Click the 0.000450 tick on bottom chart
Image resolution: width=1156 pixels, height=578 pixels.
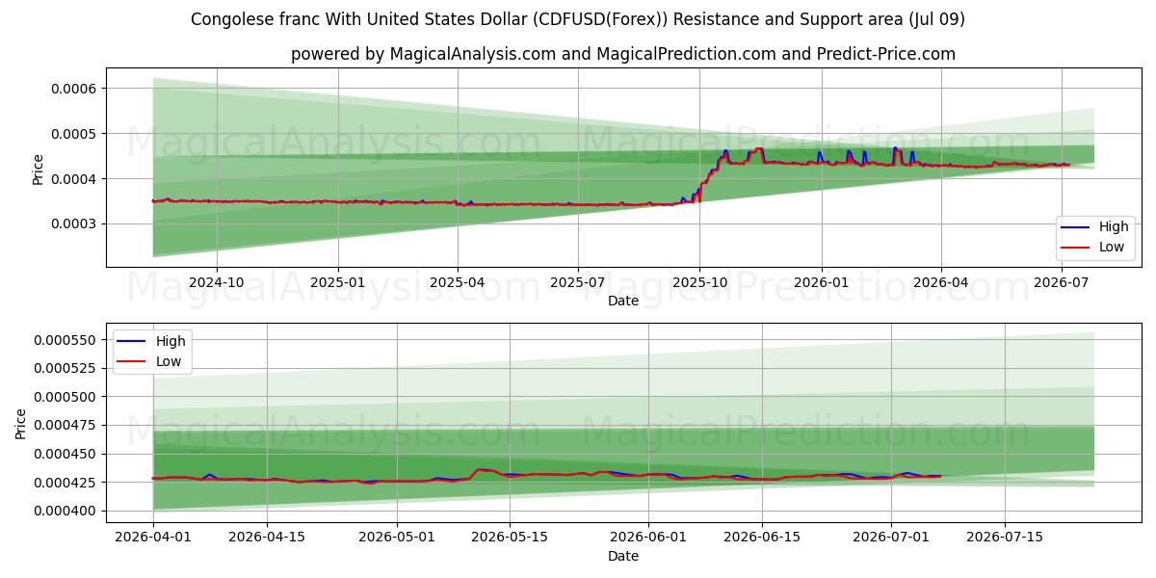click(66, 455)
